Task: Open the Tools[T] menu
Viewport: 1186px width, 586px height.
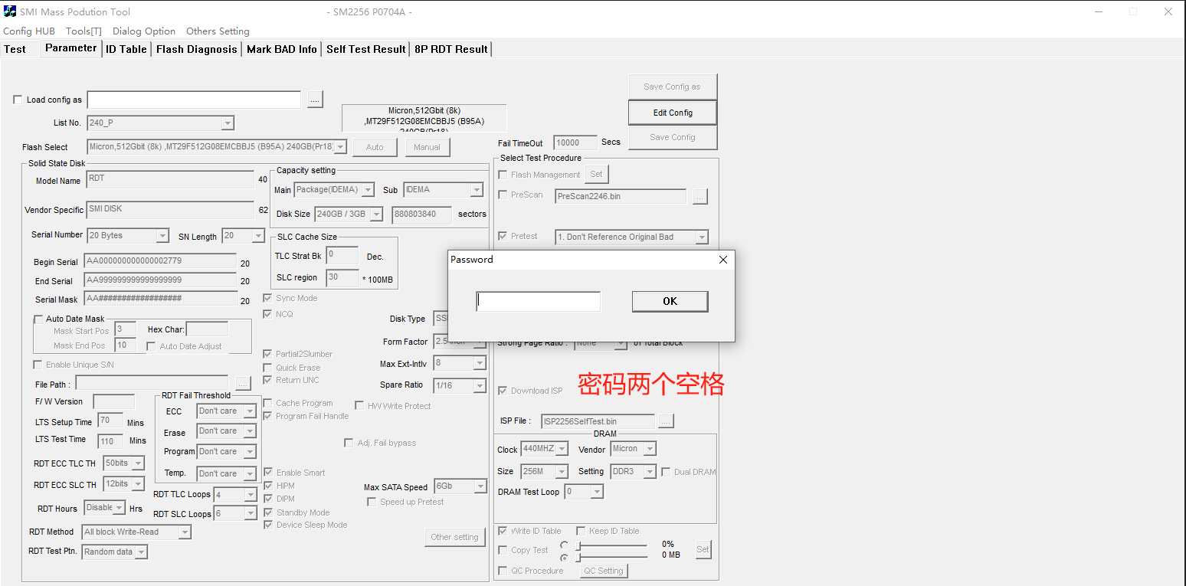Action: [x=84, y=31]
